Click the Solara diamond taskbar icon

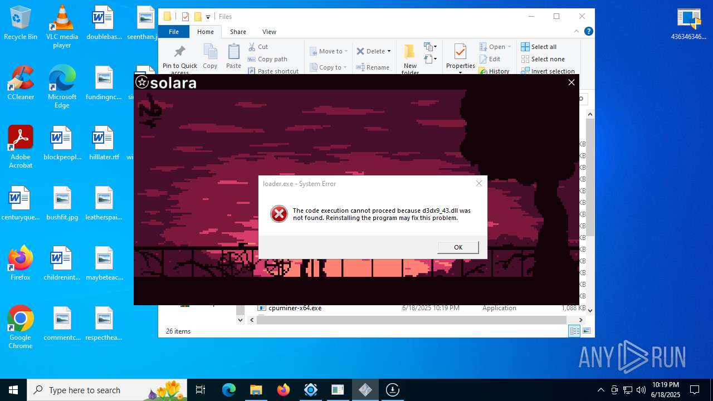(365, 390)
